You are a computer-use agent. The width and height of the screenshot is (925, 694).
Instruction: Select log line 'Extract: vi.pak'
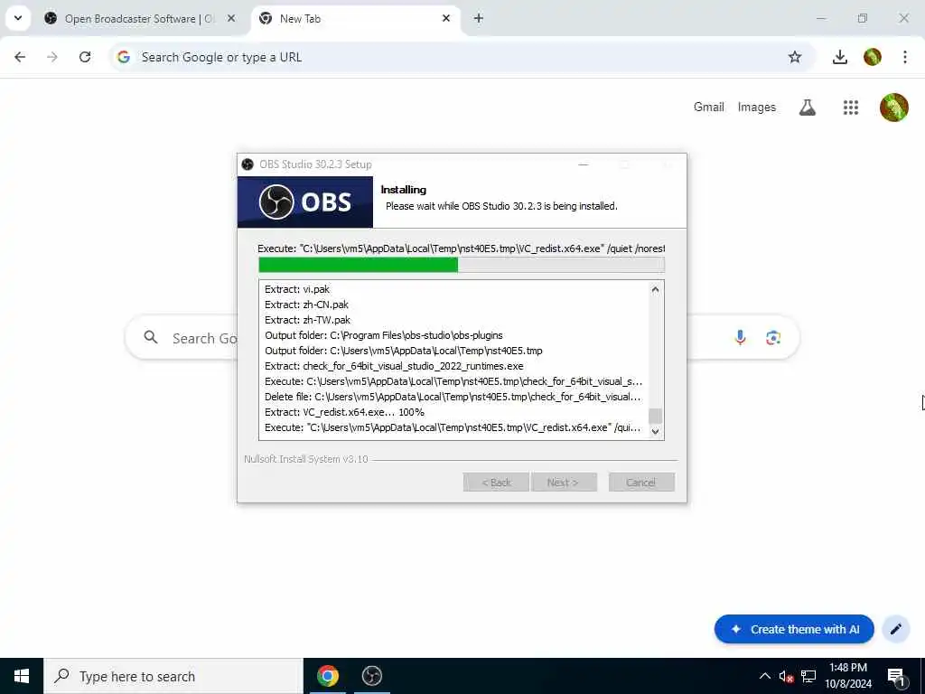(297, 289)
